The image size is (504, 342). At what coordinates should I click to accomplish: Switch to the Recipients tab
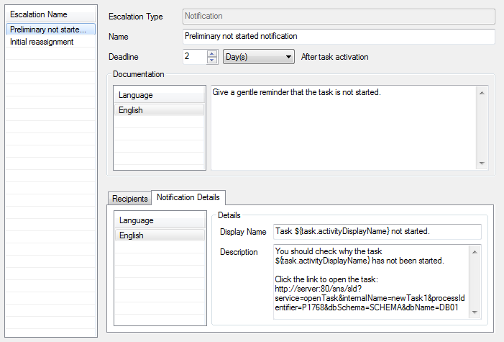click(129, 198)
